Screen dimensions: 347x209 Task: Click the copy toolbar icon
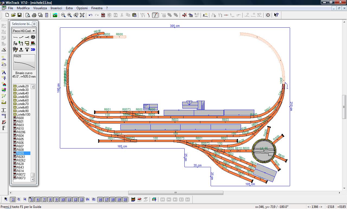[x=128, y=15]
